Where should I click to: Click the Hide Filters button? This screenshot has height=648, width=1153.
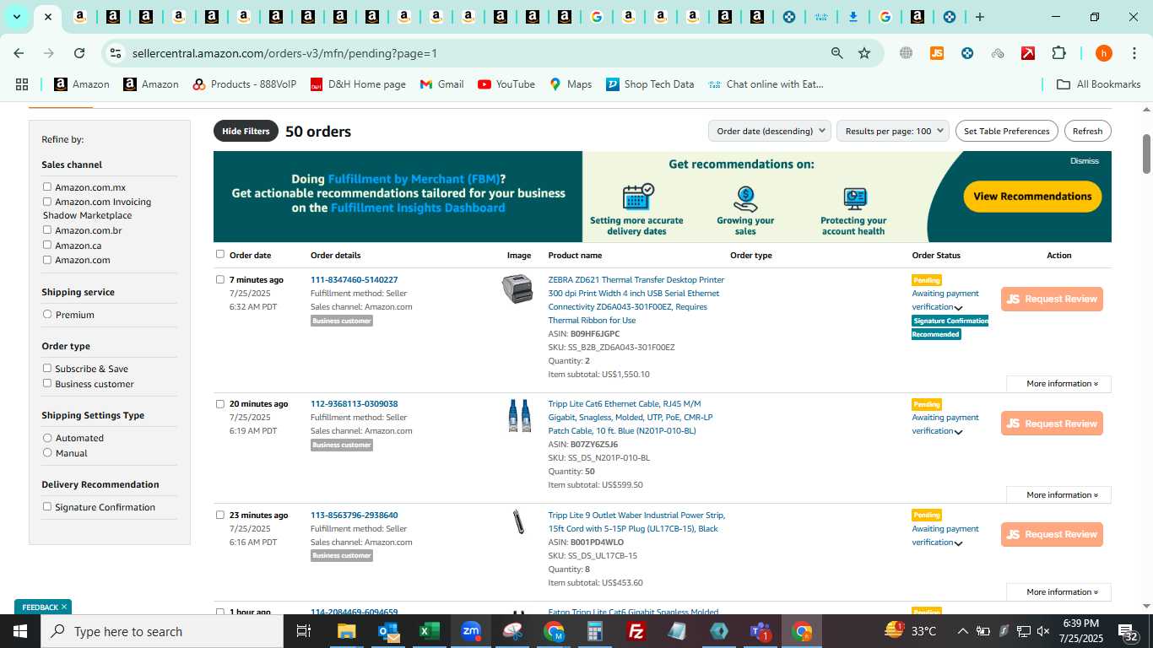246,131
